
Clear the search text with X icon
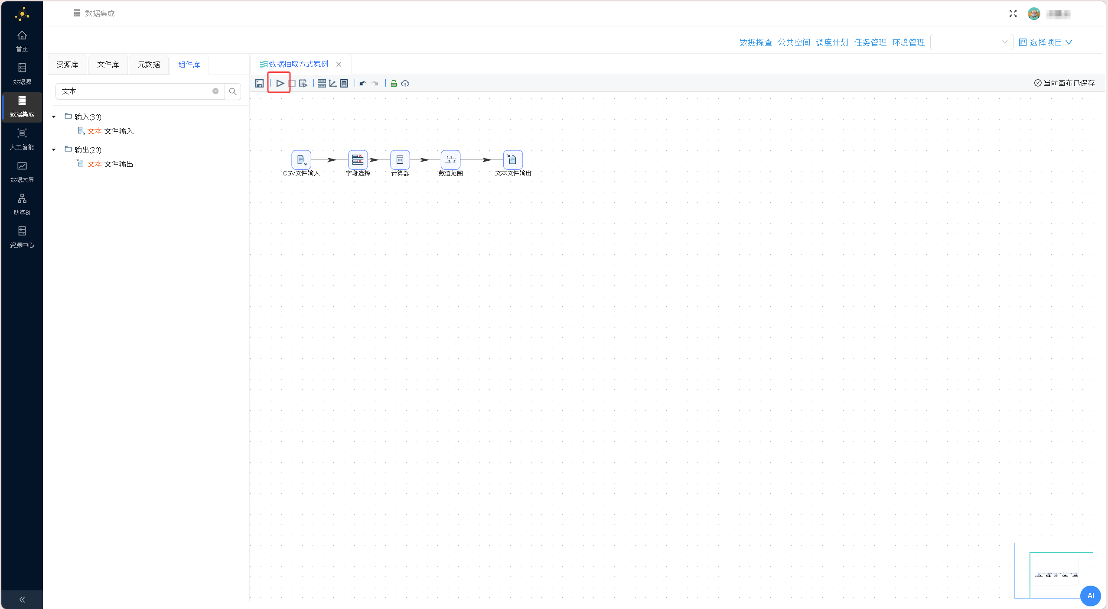[215, 91]
